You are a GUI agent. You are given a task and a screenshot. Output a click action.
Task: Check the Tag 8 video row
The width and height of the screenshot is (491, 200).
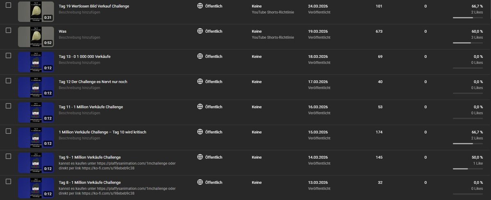[x=8, y=182]
